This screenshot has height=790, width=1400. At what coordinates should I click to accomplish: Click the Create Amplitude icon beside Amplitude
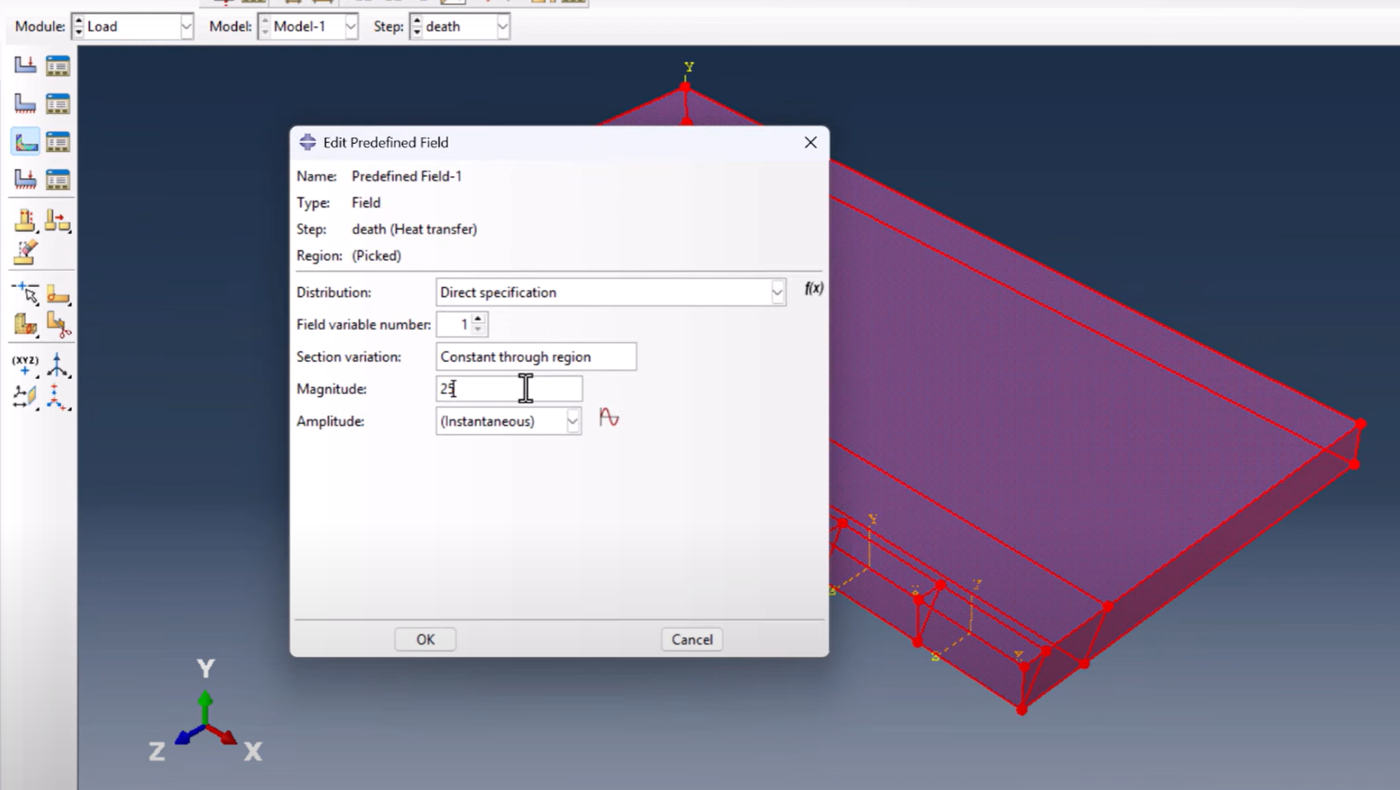tap(610, 417)
